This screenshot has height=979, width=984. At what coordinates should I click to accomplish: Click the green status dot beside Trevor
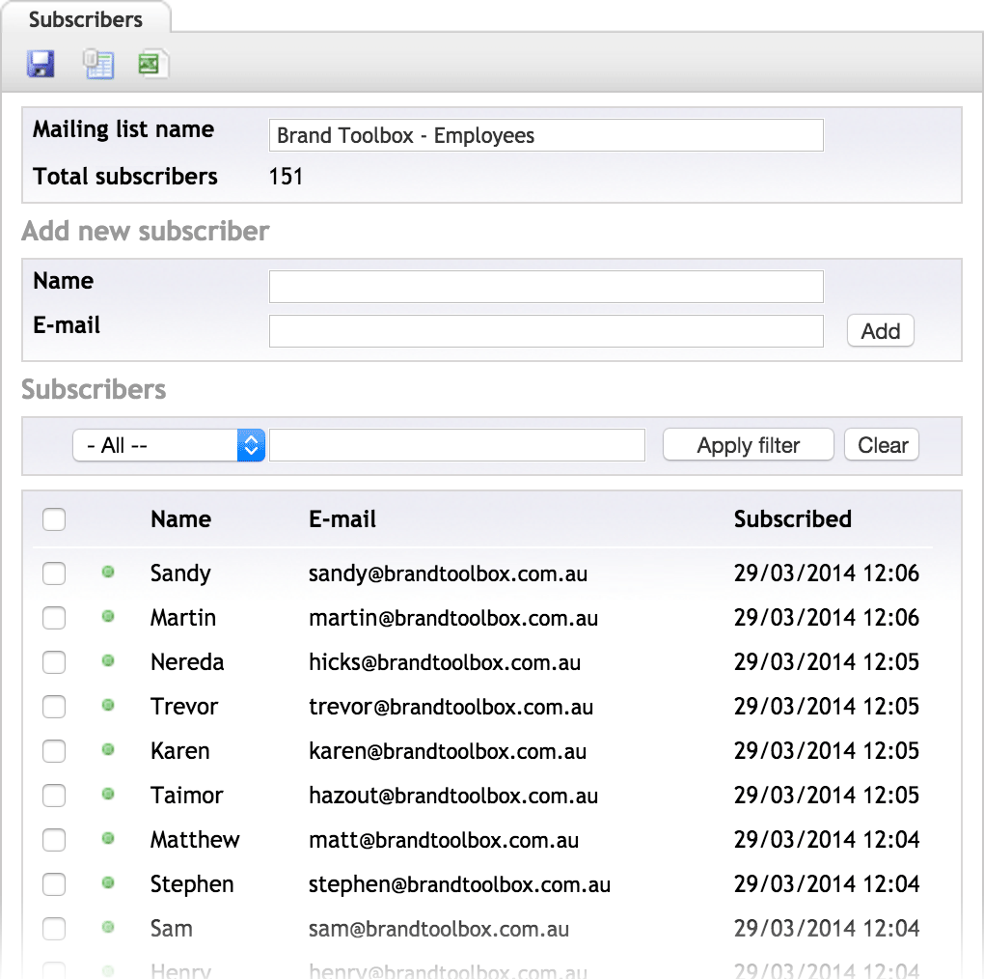click(108, 706)
